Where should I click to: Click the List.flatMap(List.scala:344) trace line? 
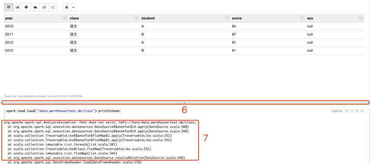tap(62, 153)
